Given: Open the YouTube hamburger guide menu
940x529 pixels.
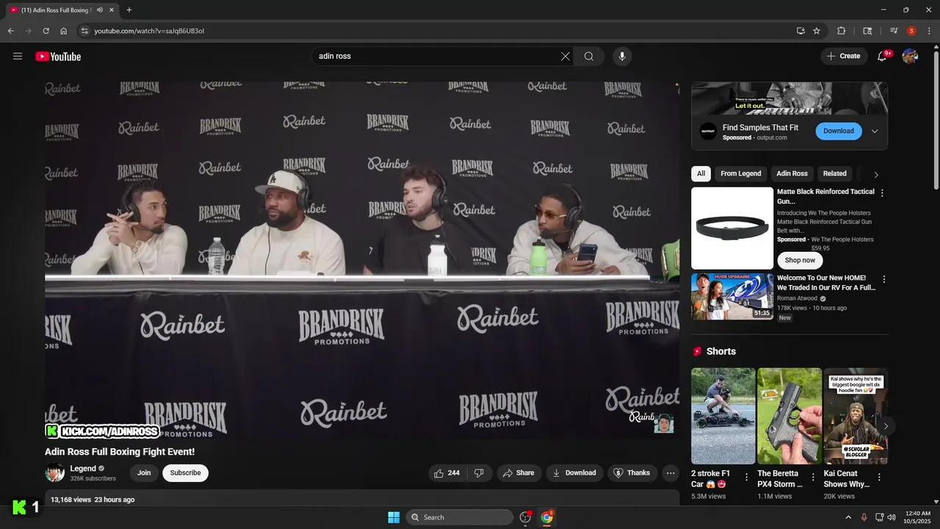Looking at the screenshot, I should (18, 57).
